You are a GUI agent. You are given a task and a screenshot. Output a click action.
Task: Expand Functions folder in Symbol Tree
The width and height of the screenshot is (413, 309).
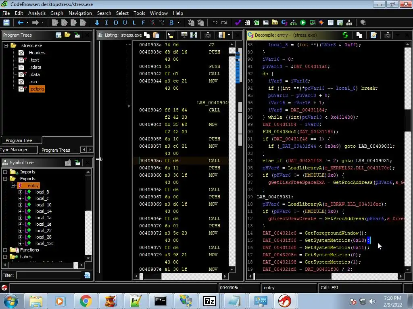[x=5, y=250]
